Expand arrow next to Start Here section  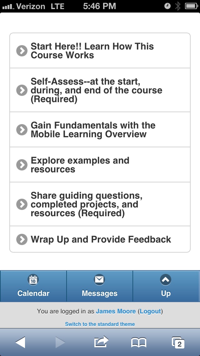22,51
